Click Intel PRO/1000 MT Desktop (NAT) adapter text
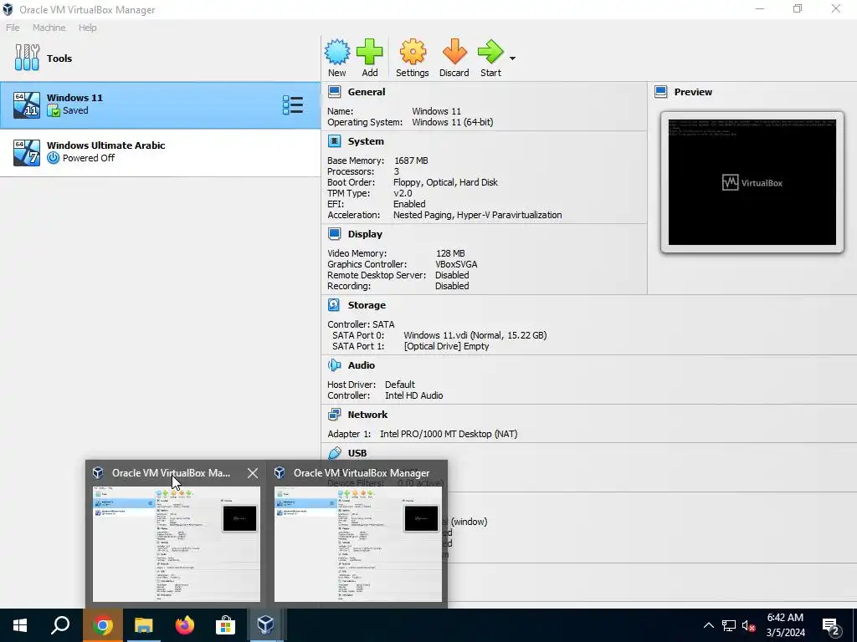Image resolution: width=857 pixels, height=642 pixels. (x=449, y=434)
